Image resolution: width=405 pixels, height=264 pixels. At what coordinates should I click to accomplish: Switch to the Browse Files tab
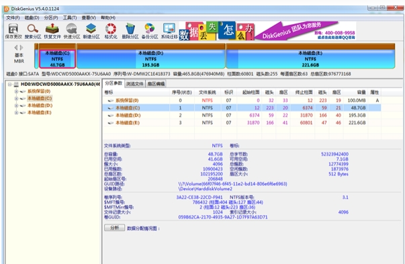pos(135,84)
